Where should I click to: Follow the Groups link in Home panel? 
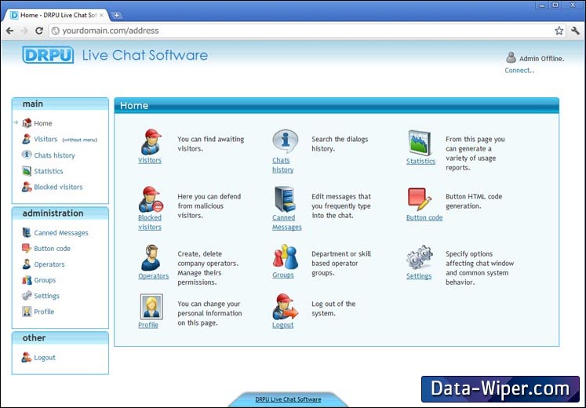[283, 275]
